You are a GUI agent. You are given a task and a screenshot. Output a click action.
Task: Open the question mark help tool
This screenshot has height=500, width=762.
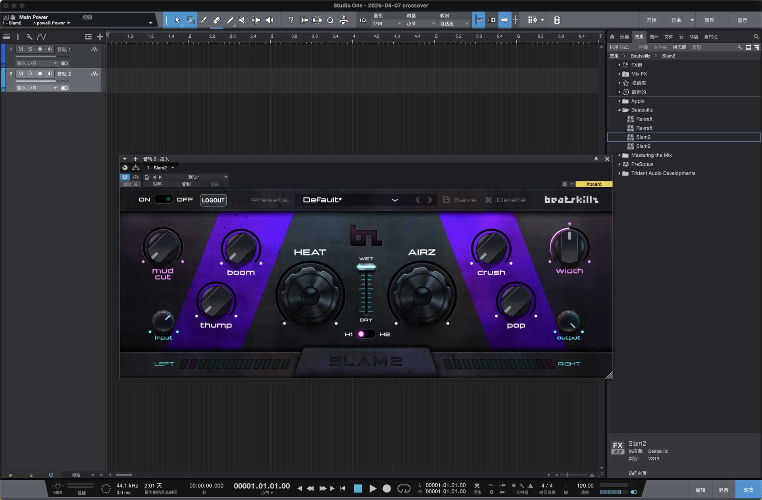click(x=291, y=20)
